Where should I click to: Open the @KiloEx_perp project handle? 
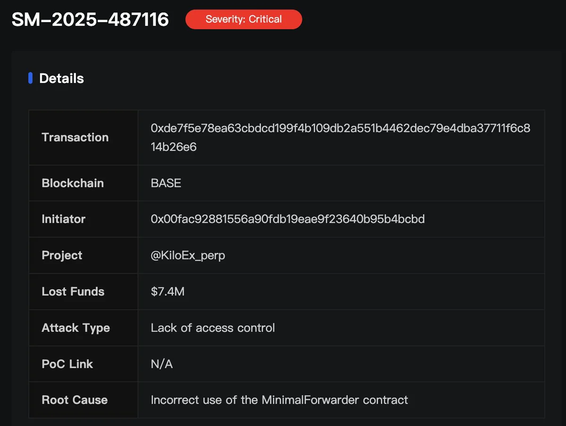click(x=188, y=255)
